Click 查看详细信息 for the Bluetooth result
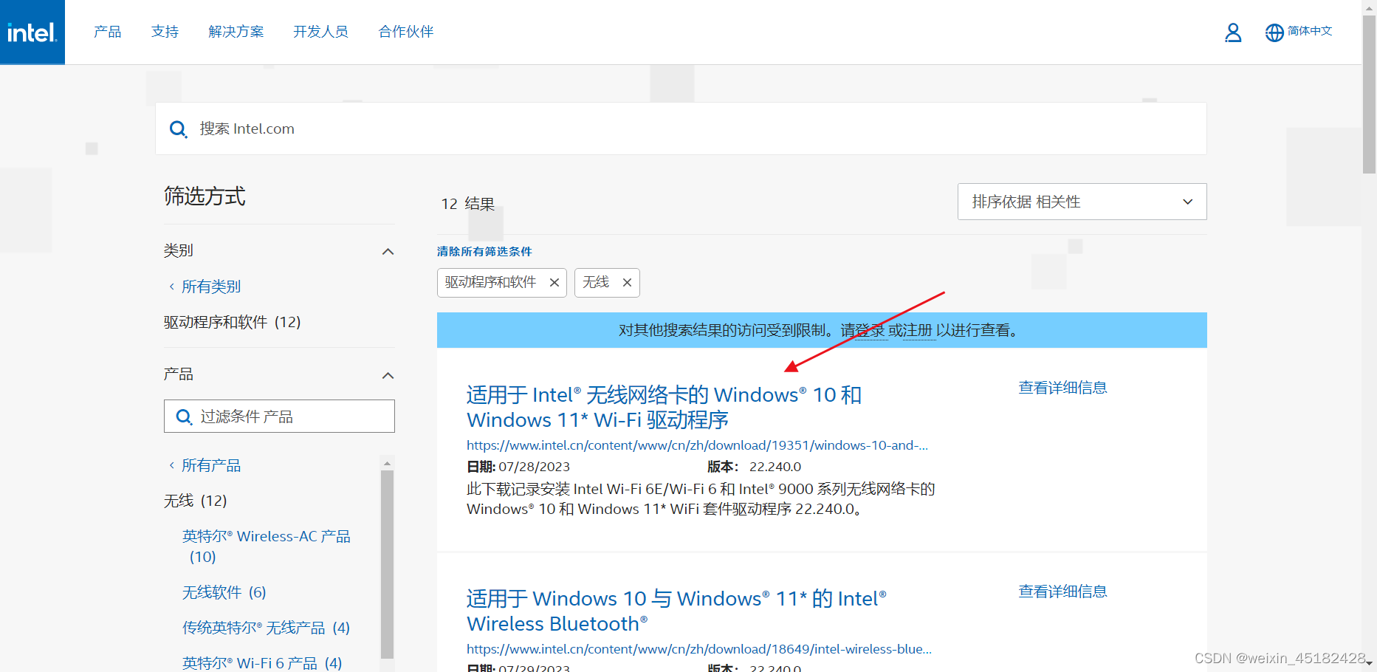1377x672 pixels. (1062, 592)
